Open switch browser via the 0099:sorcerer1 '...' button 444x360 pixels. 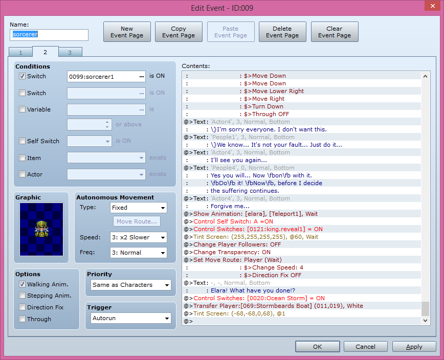point(141,75)
